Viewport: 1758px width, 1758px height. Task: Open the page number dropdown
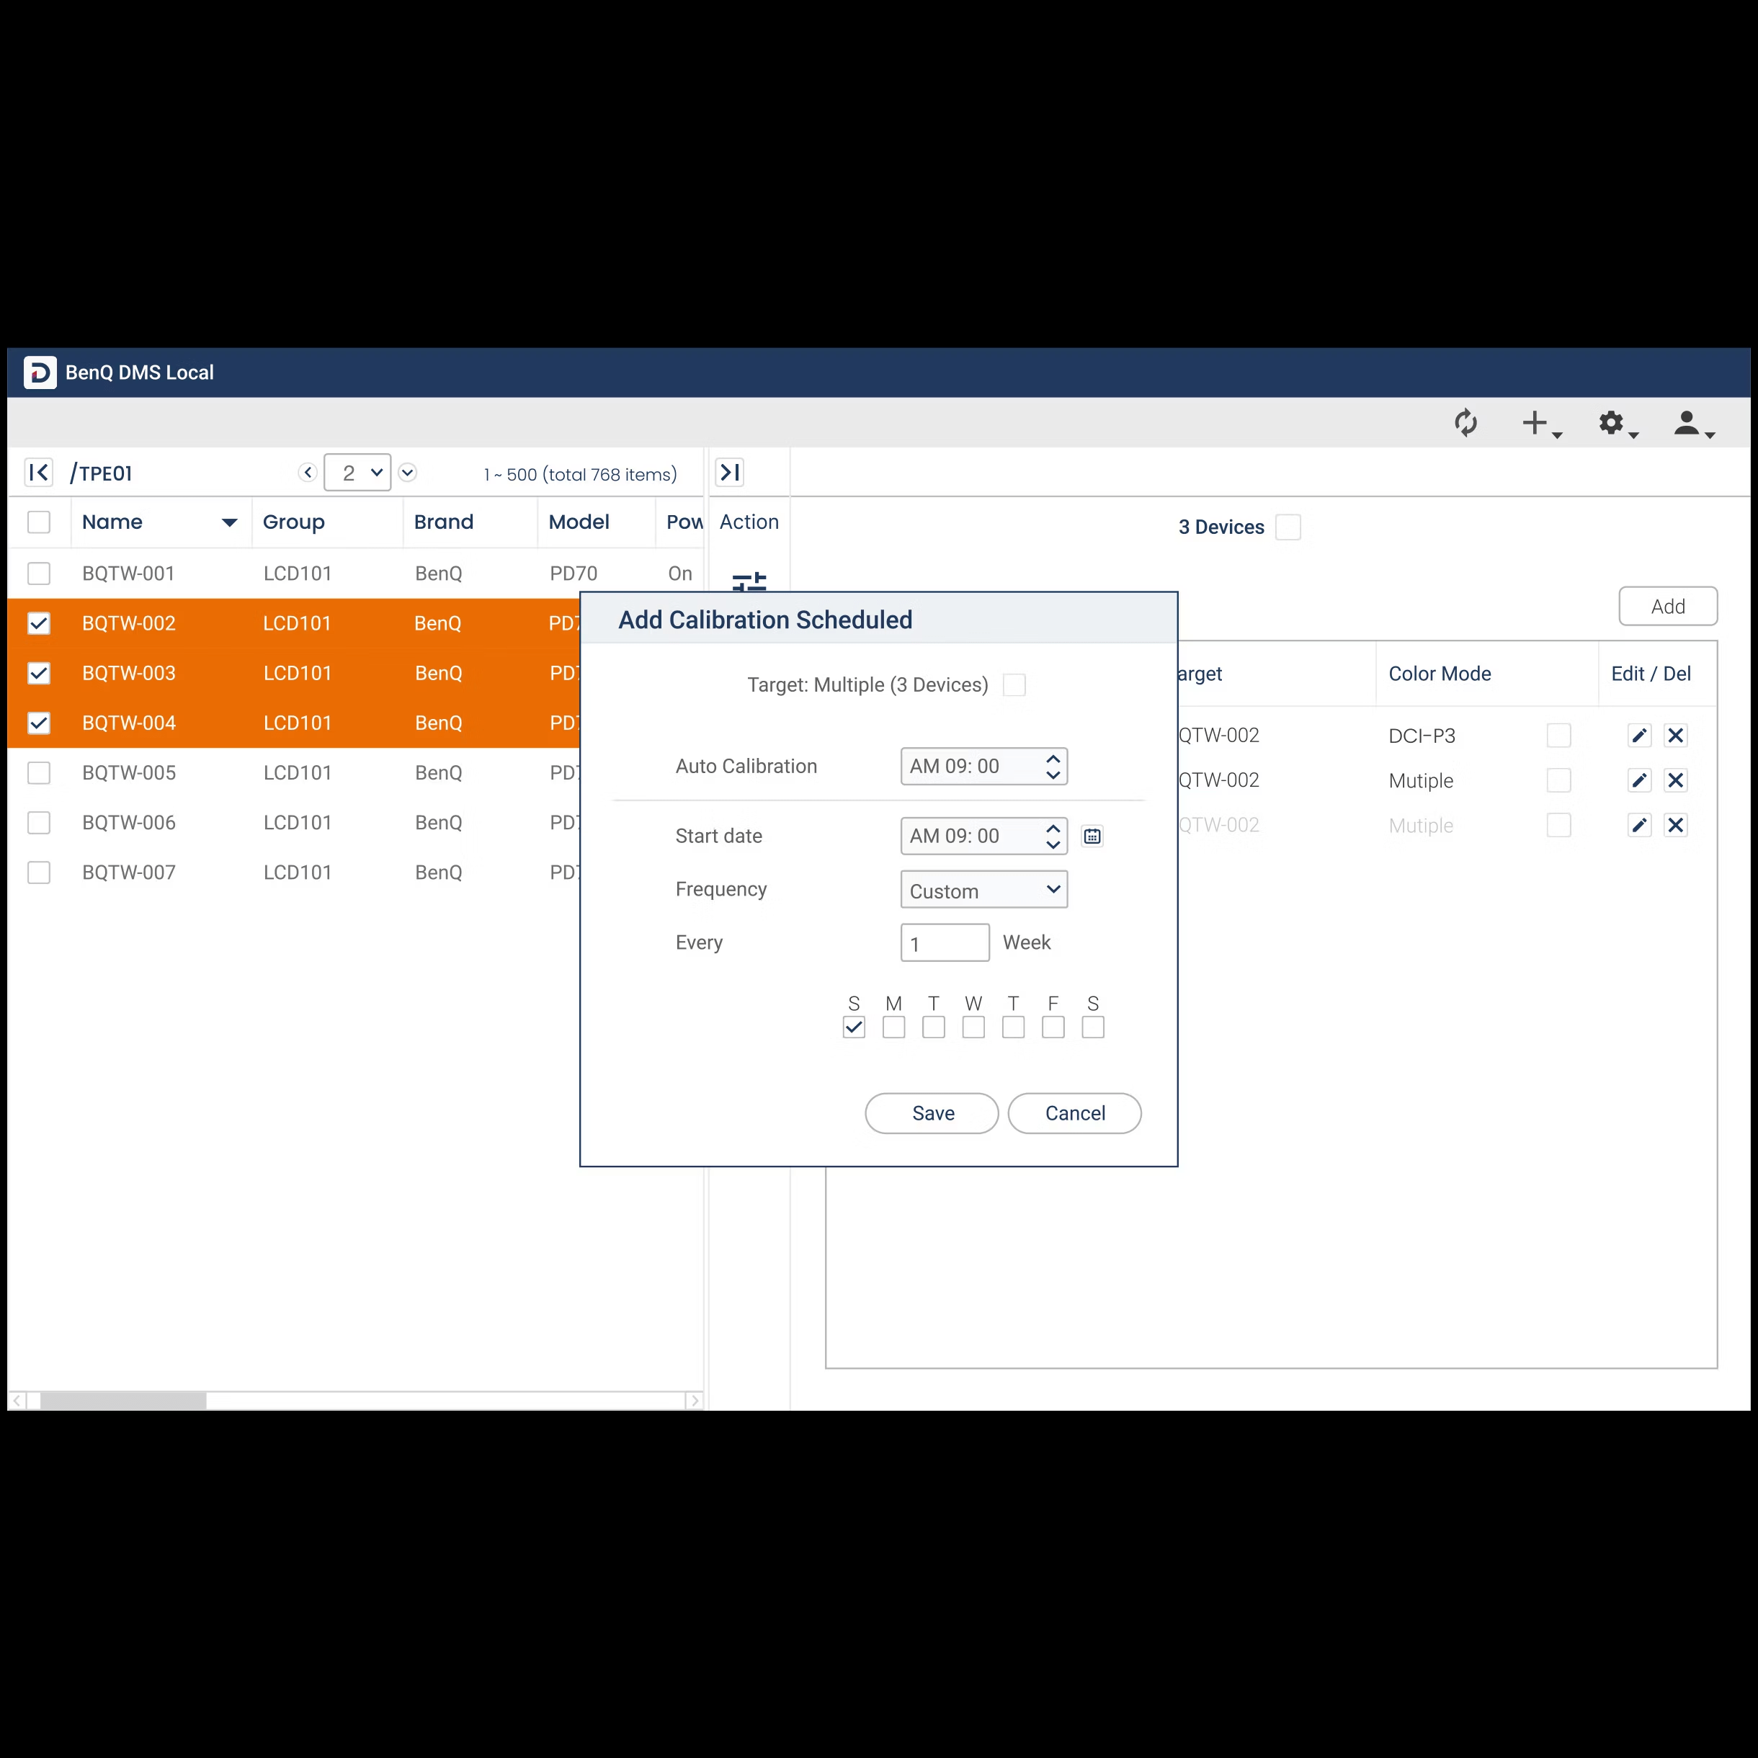click(x=357, y=472)
